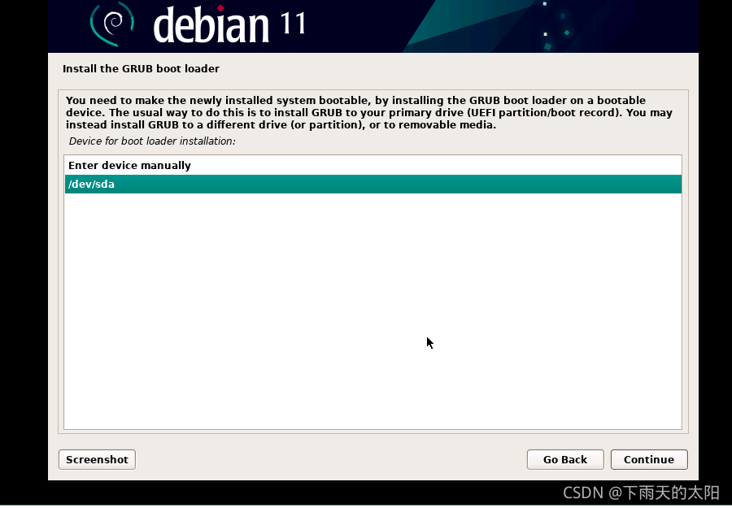Click the debian 11 banner title

coord(229,24)
